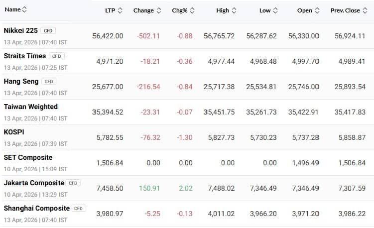Open the Nikkei 225 index link
Image resolution: width=374 pixels, height=228 pixels.
20,30
